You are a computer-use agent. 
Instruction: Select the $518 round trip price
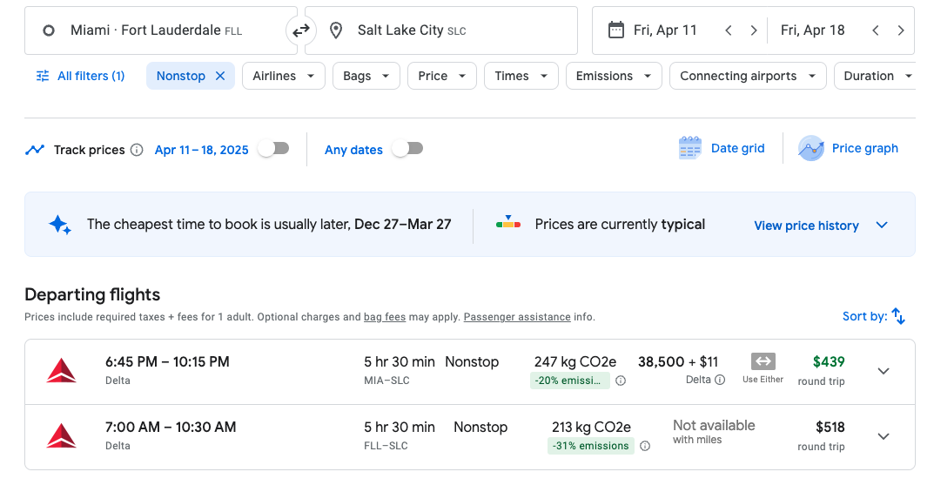click(x=830, y=427)
